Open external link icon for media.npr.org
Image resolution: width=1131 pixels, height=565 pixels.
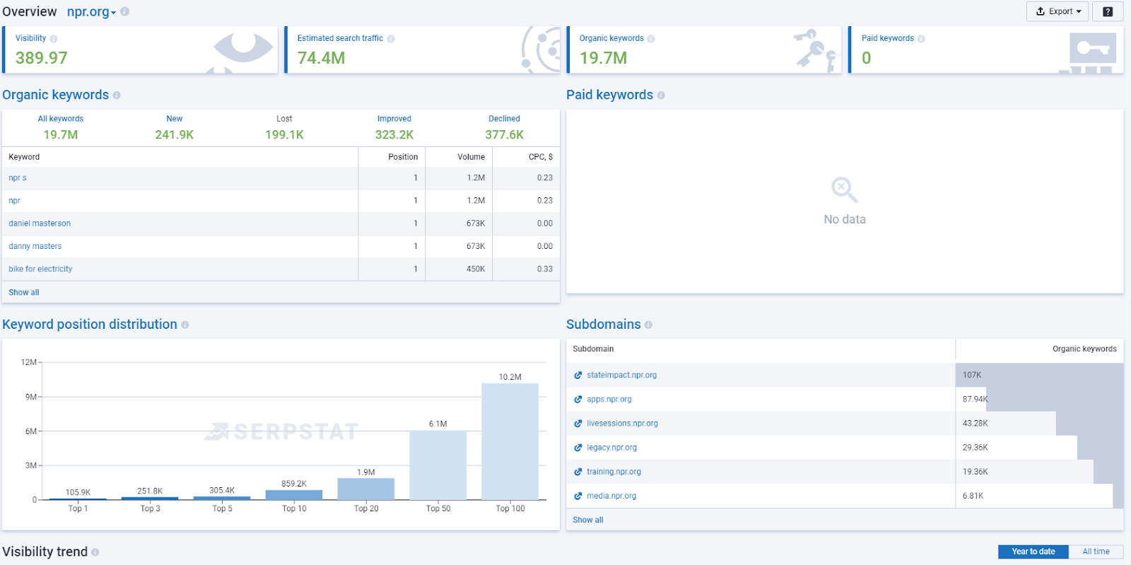[x=578, y=496]
